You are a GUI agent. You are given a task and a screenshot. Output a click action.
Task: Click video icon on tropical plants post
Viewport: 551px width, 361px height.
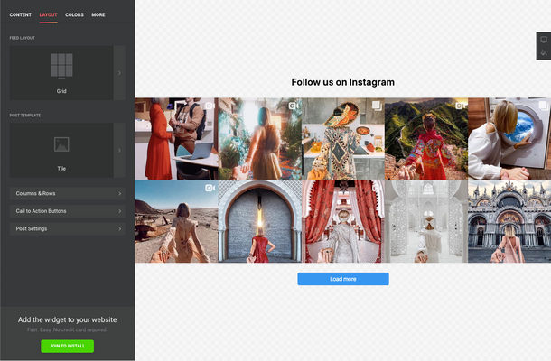click(293, 106)
